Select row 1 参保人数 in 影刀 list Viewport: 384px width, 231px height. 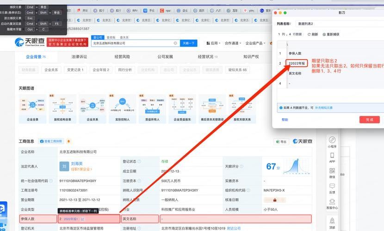[x=295, y=53]
